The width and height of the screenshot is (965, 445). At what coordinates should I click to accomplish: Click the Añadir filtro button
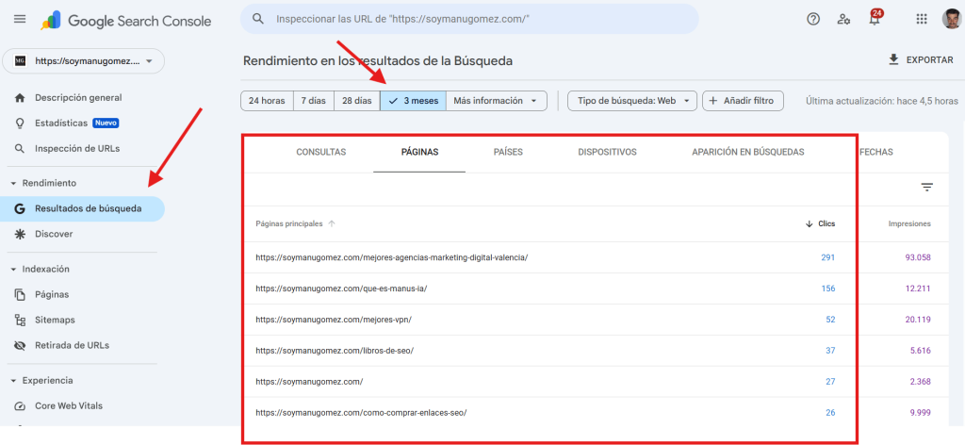point(743,100)
